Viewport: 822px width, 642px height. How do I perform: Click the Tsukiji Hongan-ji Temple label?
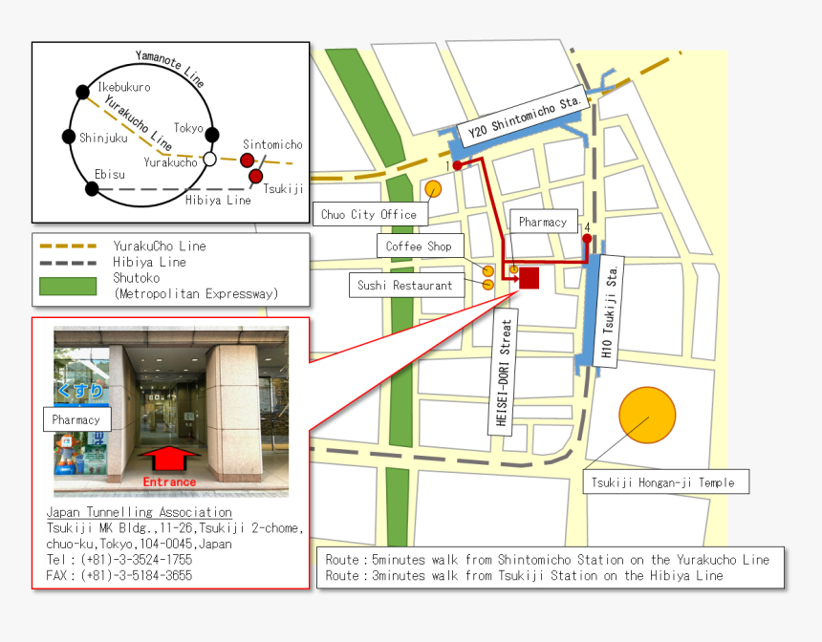(666, 482)
